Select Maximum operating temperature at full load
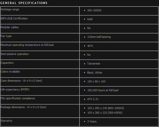159x127 pixels. [x=27, y=45]
